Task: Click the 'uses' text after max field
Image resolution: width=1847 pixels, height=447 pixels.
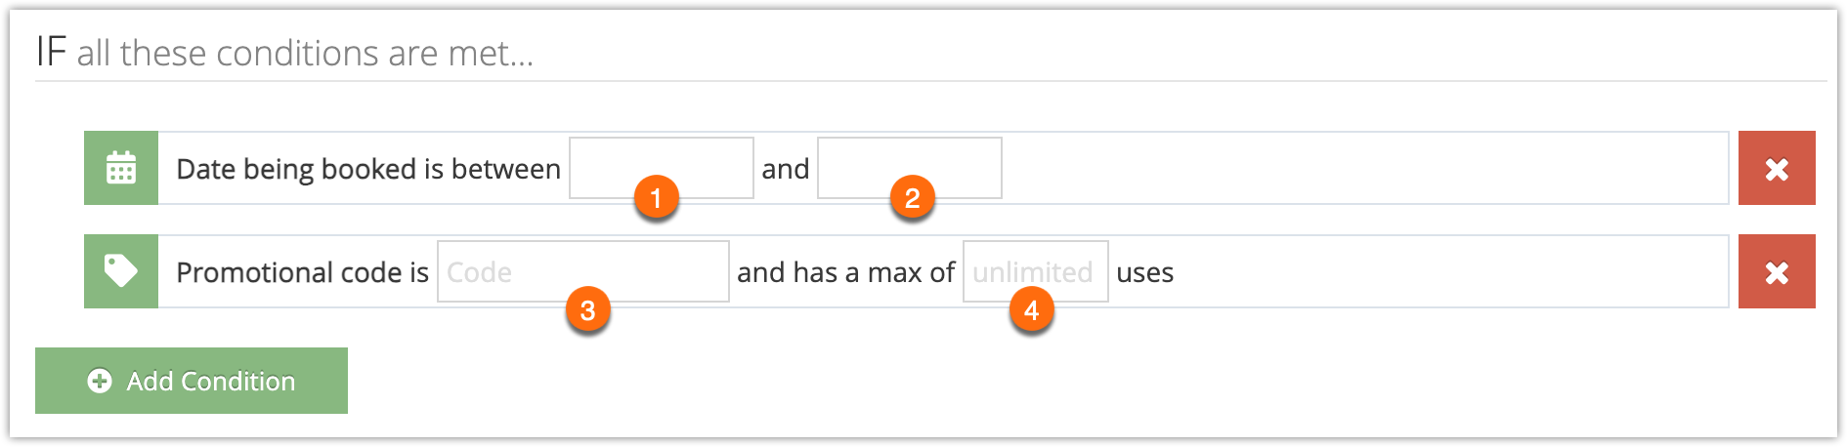Action: (x=1145, y=273)
